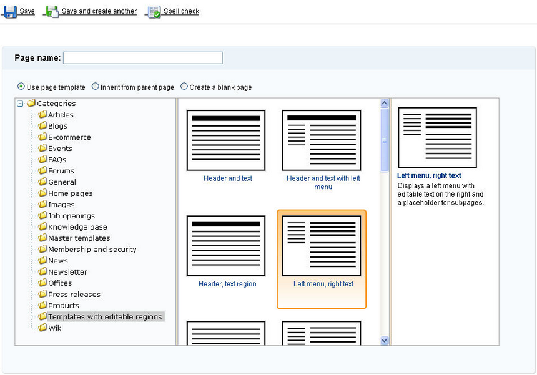Screen dimensions: 537x375
Task: Select the Templates with editable regions category
Action: (105, 316)
